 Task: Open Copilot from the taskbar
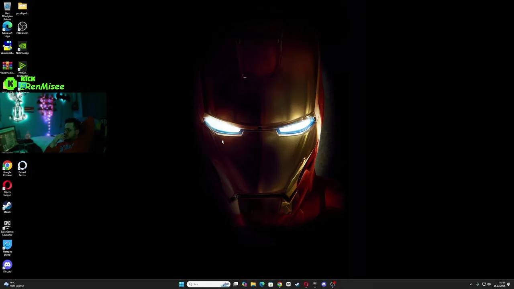tap(244, 284)
